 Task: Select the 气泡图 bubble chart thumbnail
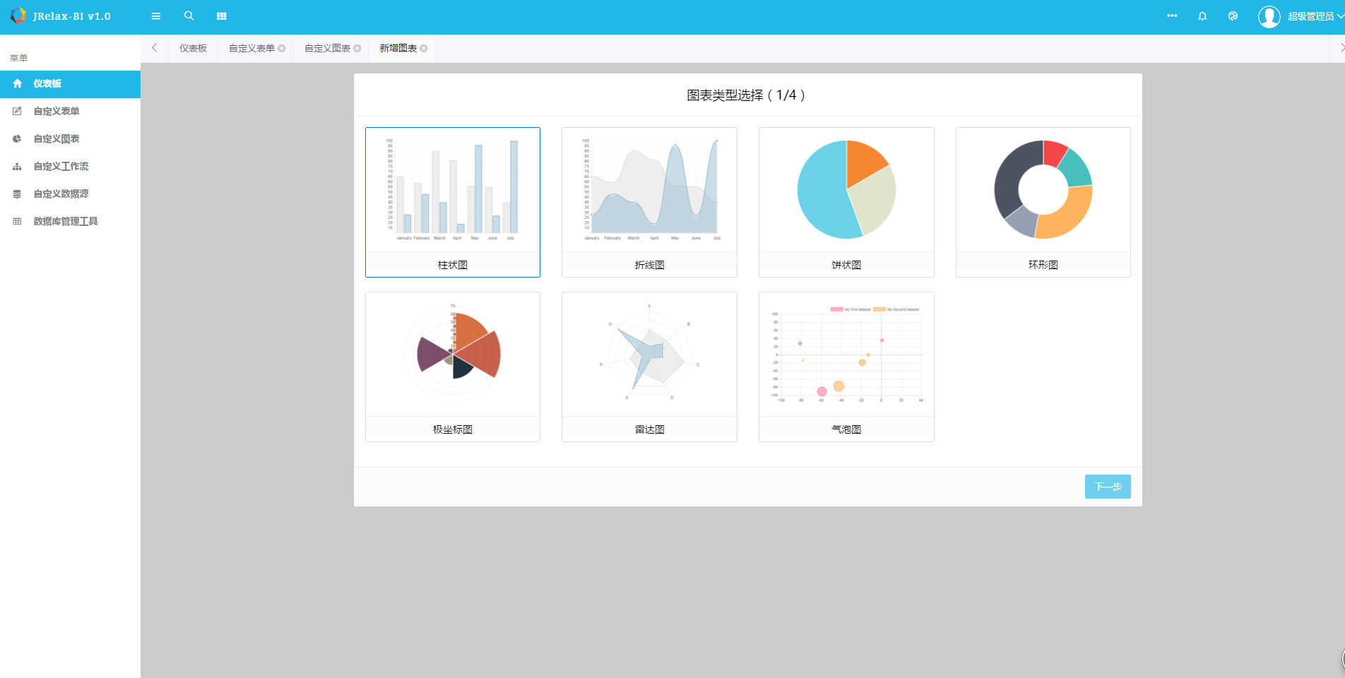[846, 355]
